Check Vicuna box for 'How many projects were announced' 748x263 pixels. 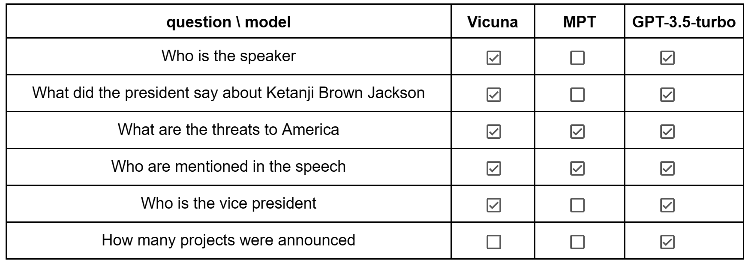[x=493, y=242]
